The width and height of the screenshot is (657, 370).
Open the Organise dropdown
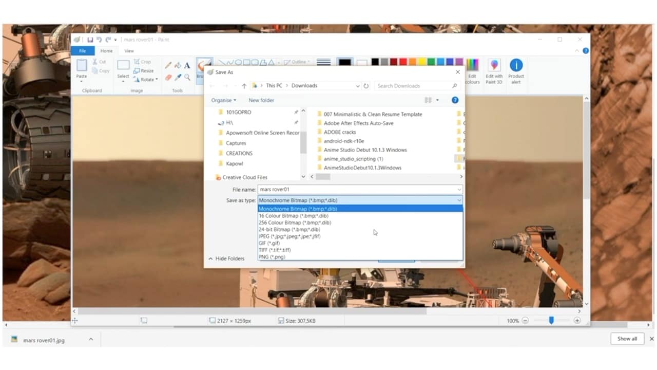coord(223,100)
